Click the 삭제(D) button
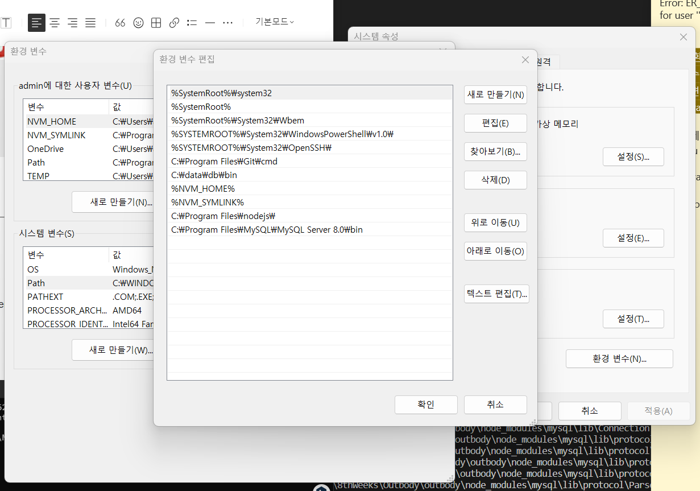700x491 pixels. tap(495, 180)
